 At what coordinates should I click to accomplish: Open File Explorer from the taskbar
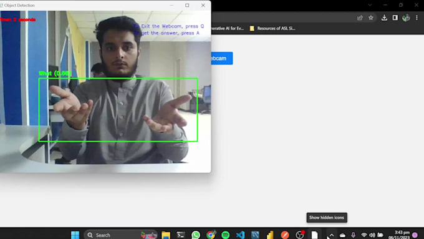coord(166,235)
